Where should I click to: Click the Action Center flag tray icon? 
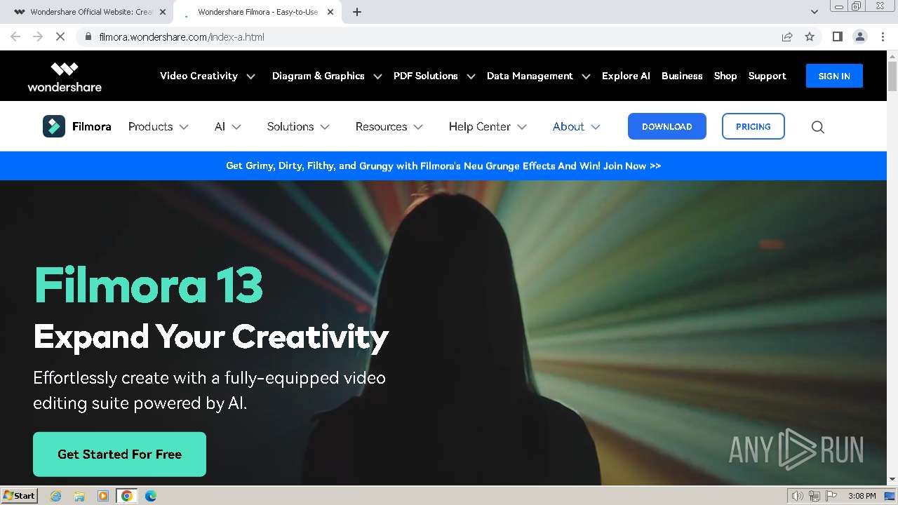click(x=832, y=496)
